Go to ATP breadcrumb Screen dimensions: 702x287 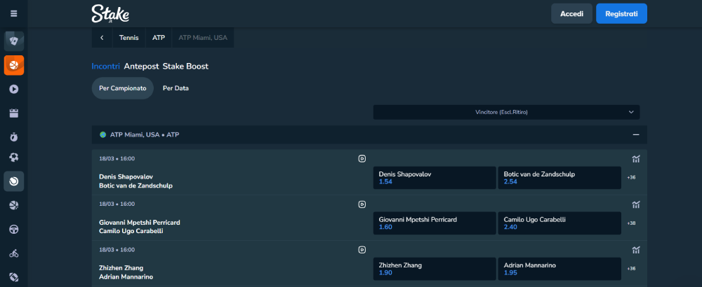(159, 38)
